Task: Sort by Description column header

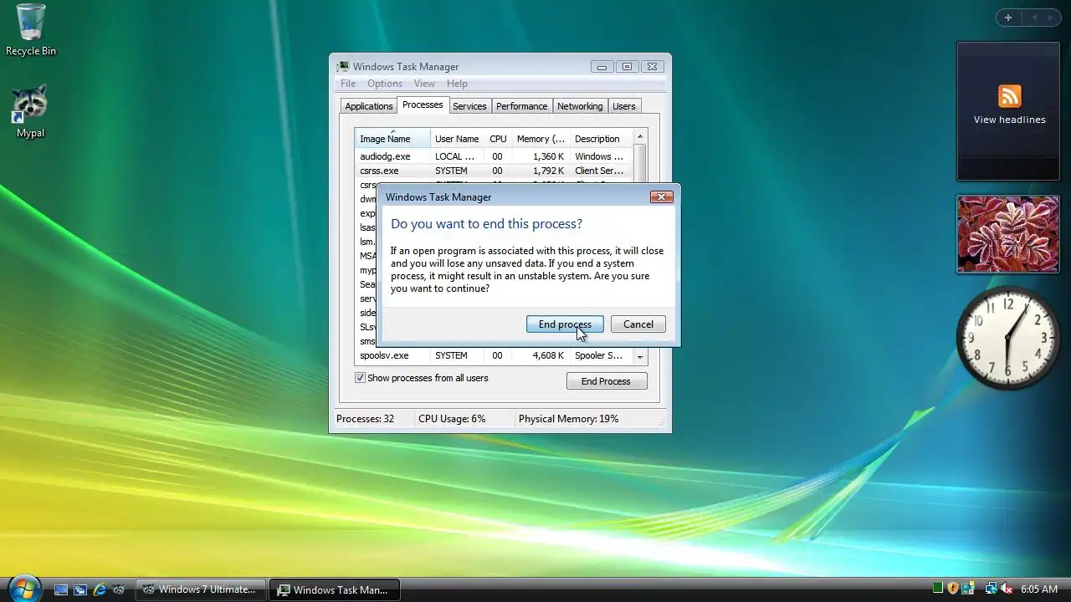Action: pyautogui.click(x=602, y=139)
